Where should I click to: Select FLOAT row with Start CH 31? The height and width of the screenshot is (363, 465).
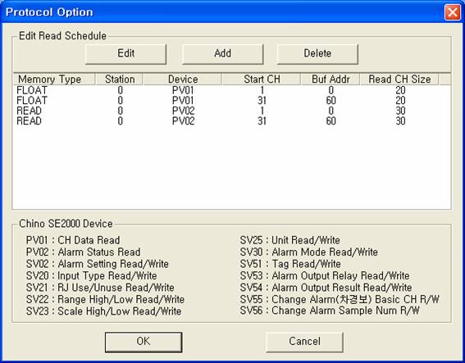(x=232, y=101)
